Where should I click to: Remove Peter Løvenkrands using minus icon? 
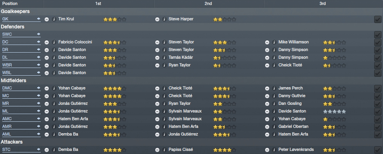pyautogui.click(x=267, y=150)
